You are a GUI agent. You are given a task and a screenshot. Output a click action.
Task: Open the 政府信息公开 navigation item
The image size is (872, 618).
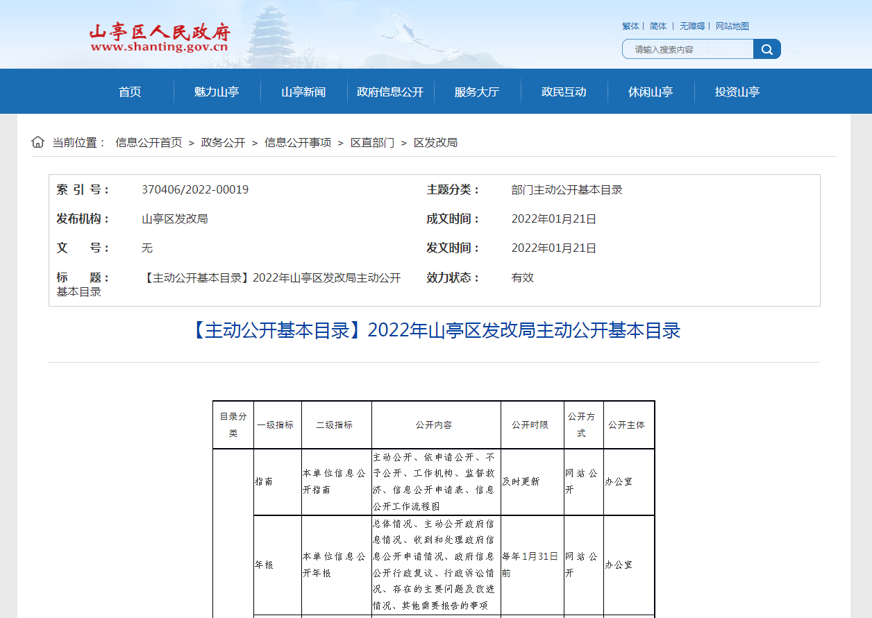(390, 92)
